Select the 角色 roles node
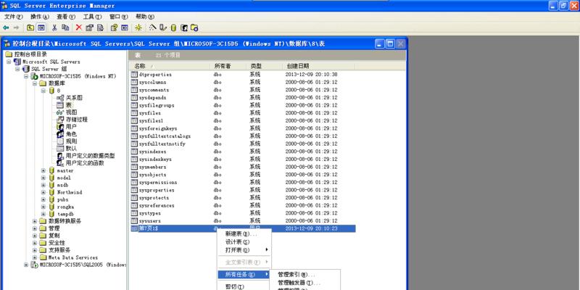The width and height of the screenshot is (580, 290). coord(71,134)
